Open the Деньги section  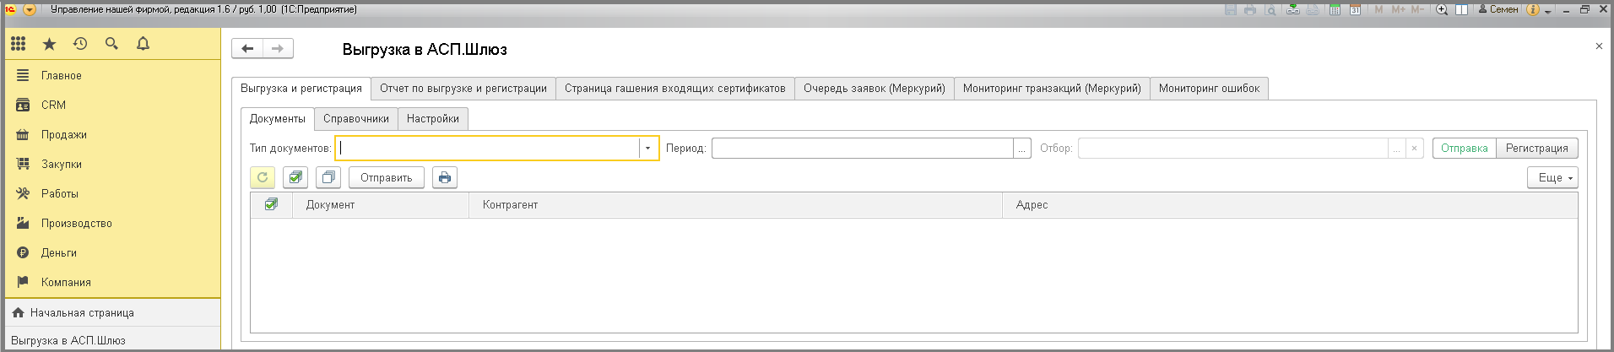coord(112,252)
